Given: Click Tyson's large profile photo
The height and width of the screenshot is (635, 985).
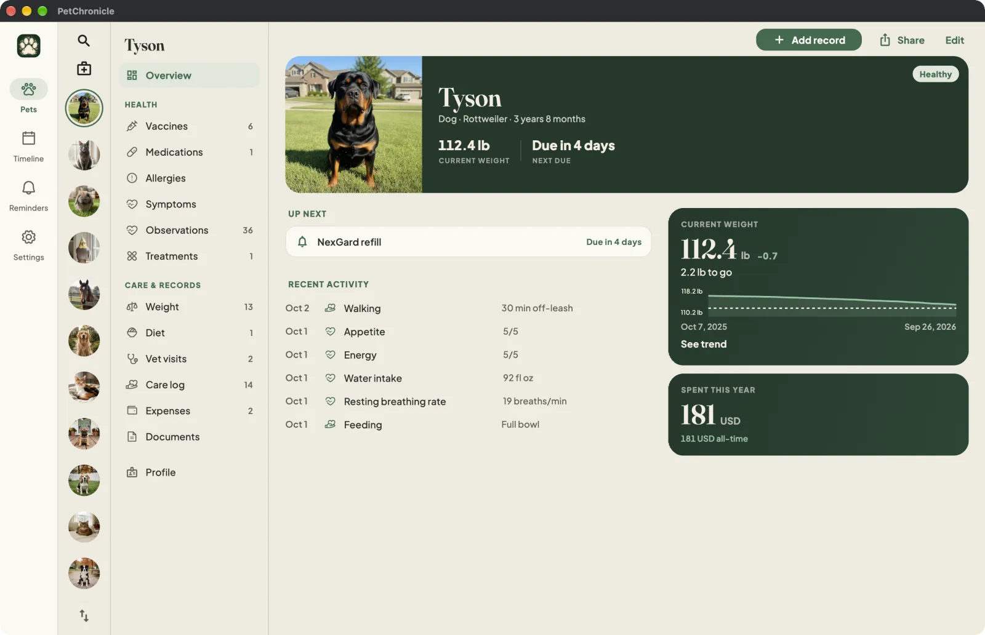Looking at the screenshot, I should pyautogui.click(x=353, y=124).
